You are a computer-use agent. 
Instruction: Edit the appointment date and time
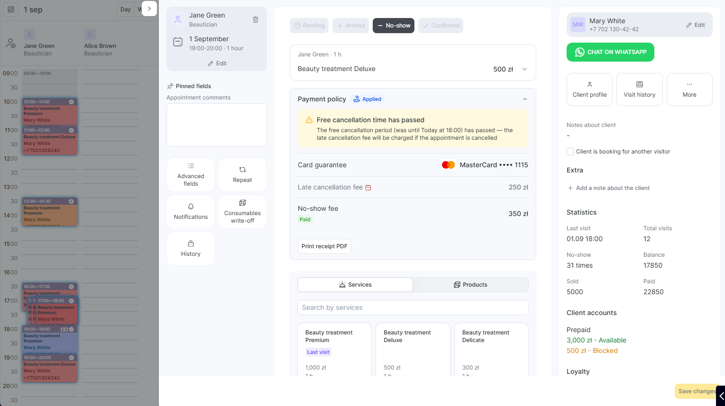[x=217, y=63]
